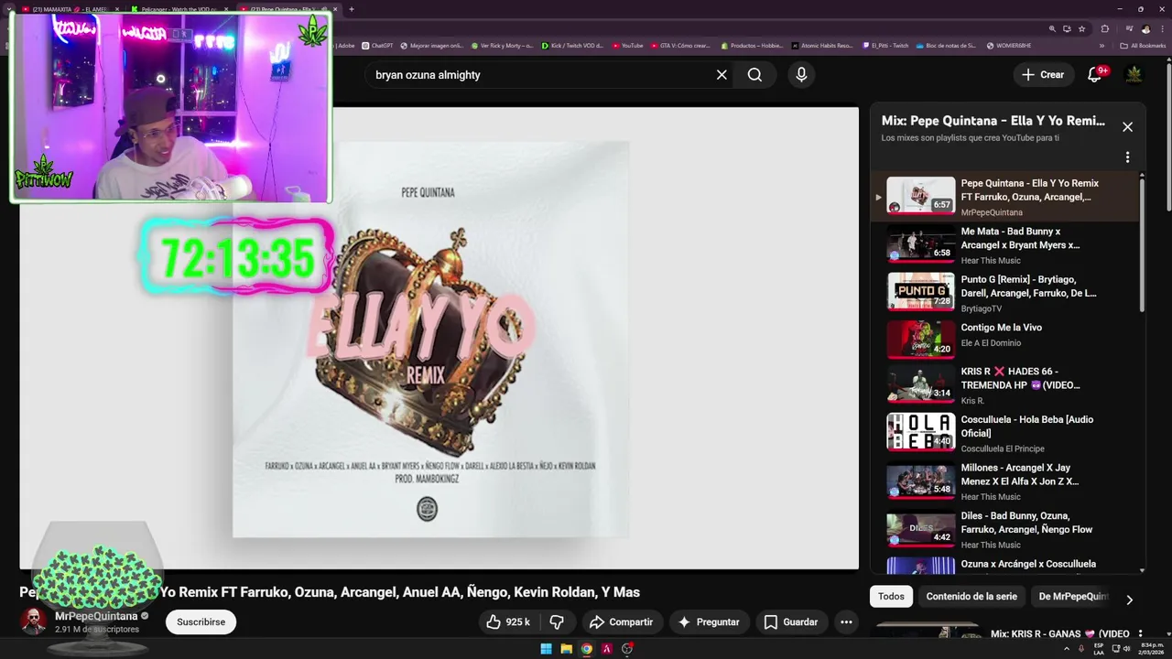Open more actions under the video
Screen dimensions: 1172x659
coord(846,622)
